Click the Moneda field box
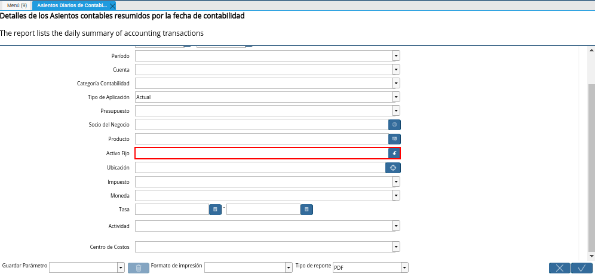 (263, 196)
